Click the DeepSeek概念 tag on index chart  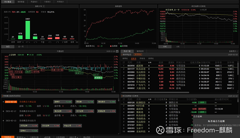[x=75, y=70]
